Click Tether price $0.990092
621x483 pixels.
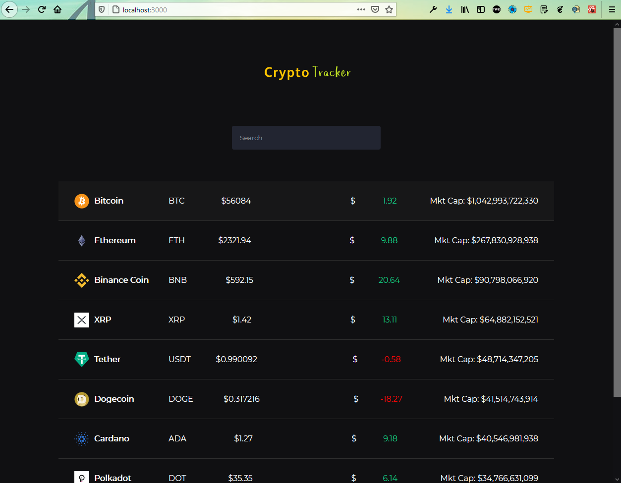pos(236,359)
